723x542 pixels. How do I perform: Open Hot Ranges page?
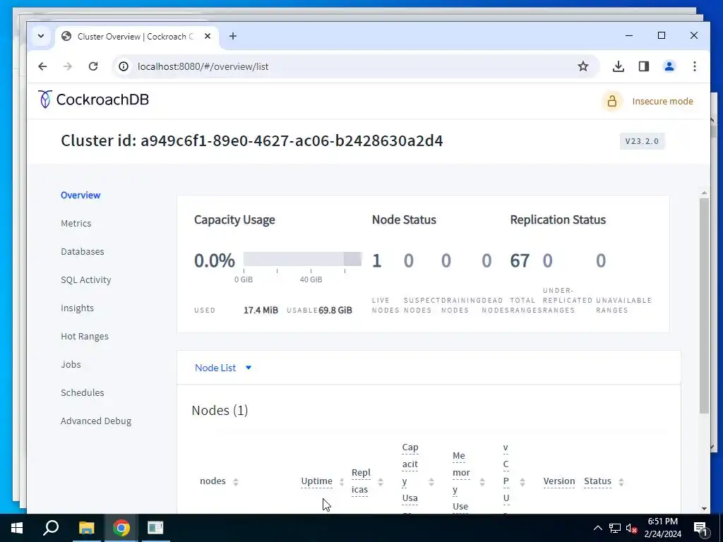point(85,336)
